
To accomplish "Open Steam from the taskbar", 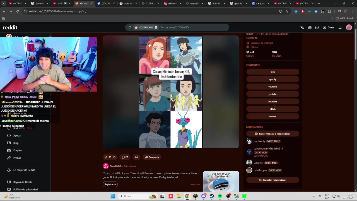I will coord(212,196).
